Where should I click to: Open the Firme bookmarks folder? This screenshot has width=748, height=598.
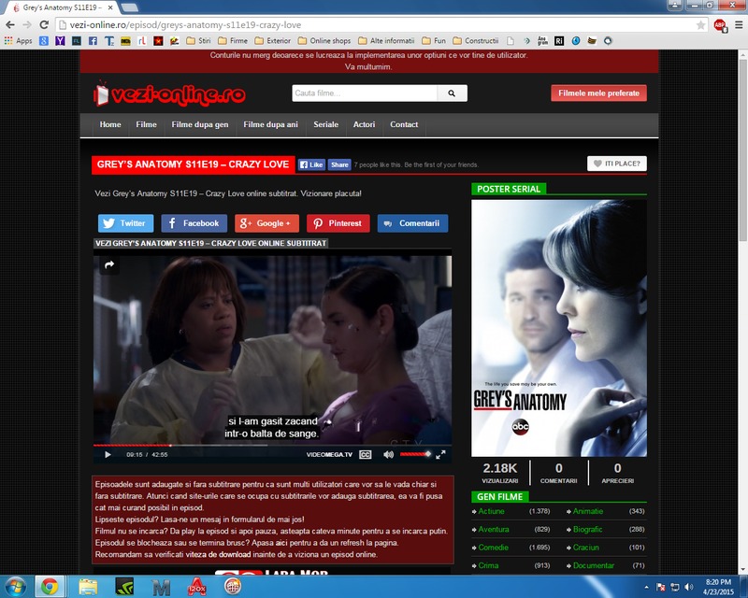pyautogui.click(x=233, y=40)
